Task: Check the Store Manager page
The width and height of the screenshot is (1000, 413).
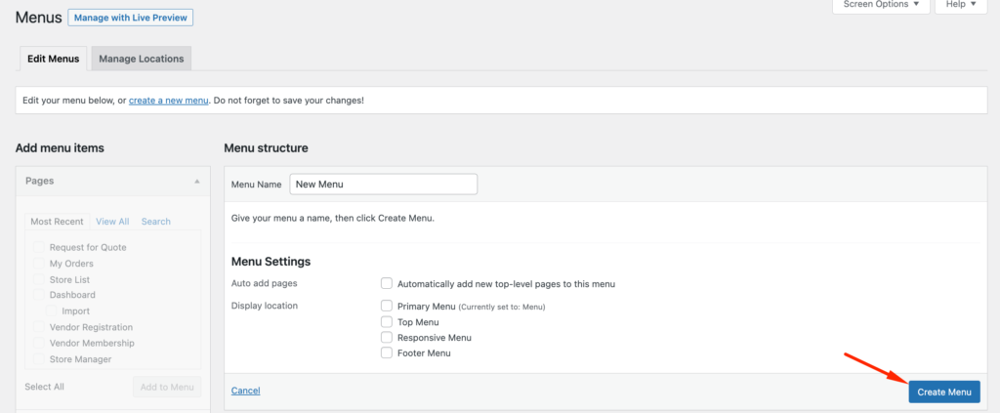Action: (39, 358)
